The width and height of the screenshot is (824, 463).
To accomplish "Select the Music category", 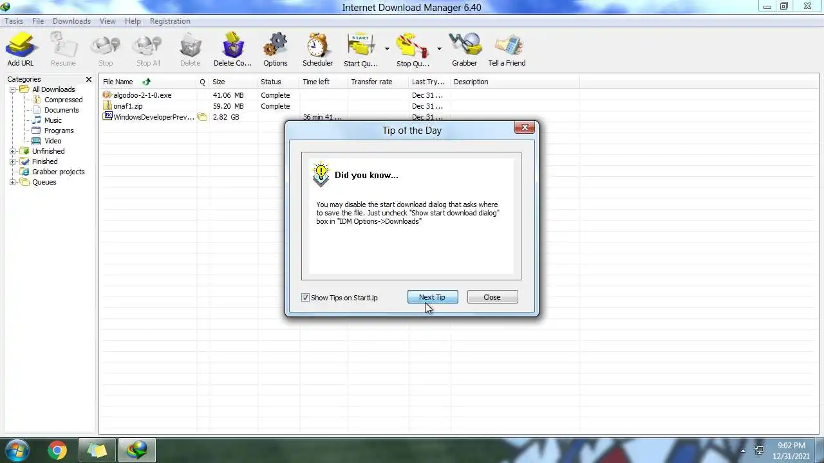I will [53, 120].
